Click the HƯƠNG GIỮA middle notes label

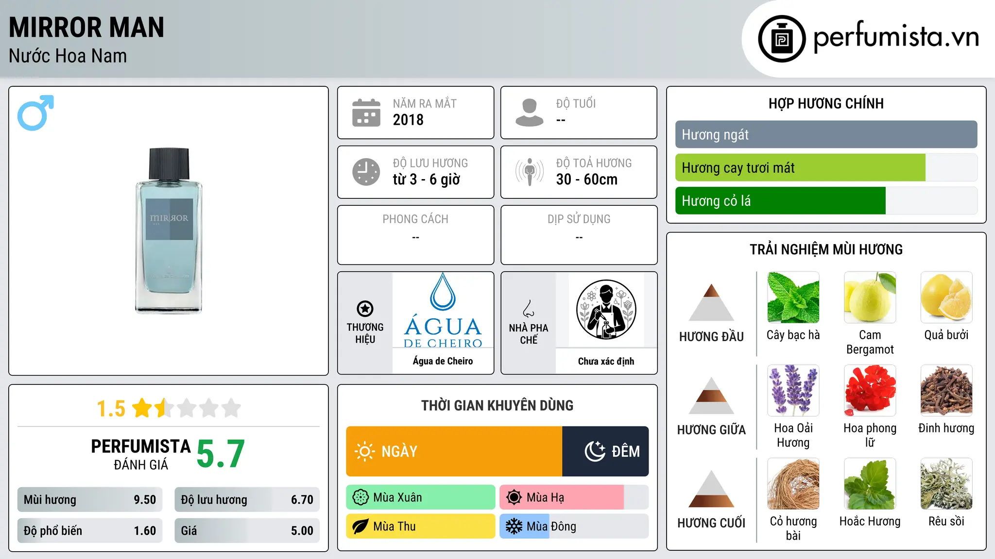[x=712, y=430]
